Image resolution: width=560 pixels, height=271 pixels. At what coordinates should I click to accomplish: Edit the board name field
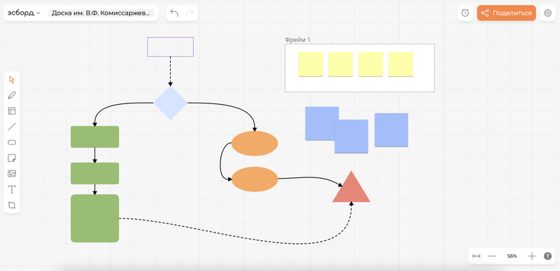point(101,13)
